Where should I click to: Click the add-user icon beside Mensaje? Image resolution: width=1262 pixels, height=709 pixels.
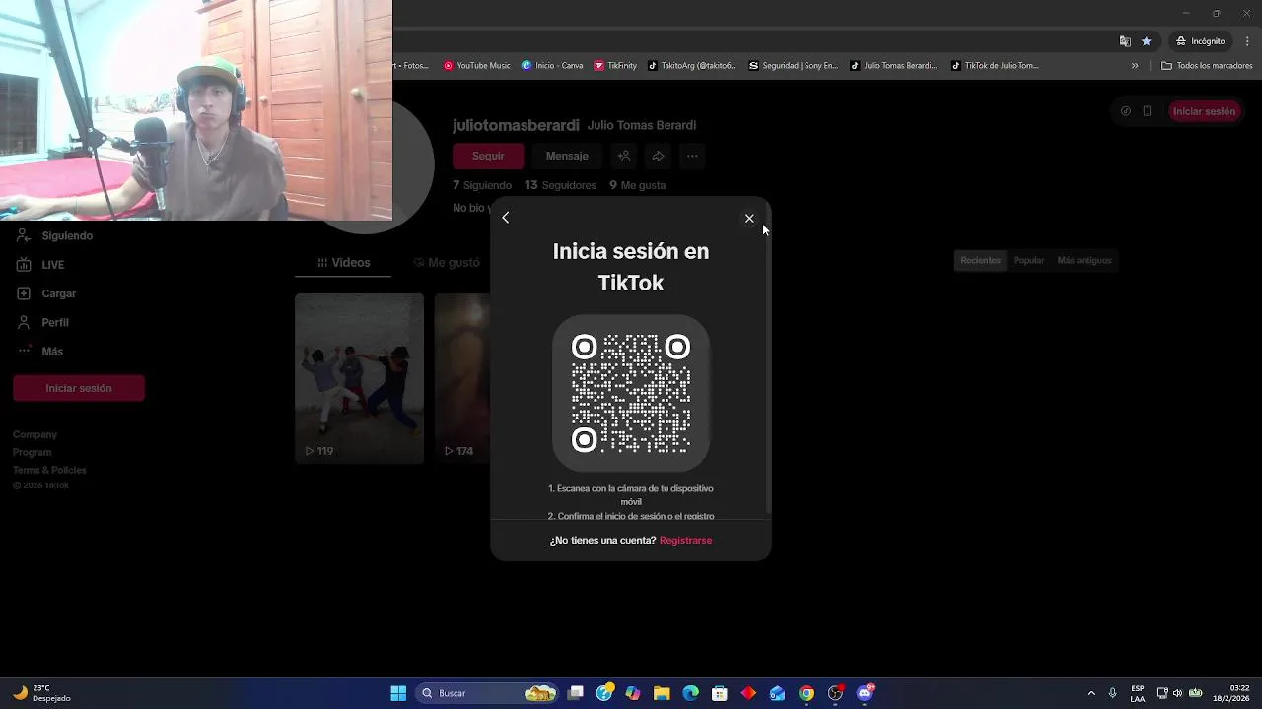click(624, 156)
